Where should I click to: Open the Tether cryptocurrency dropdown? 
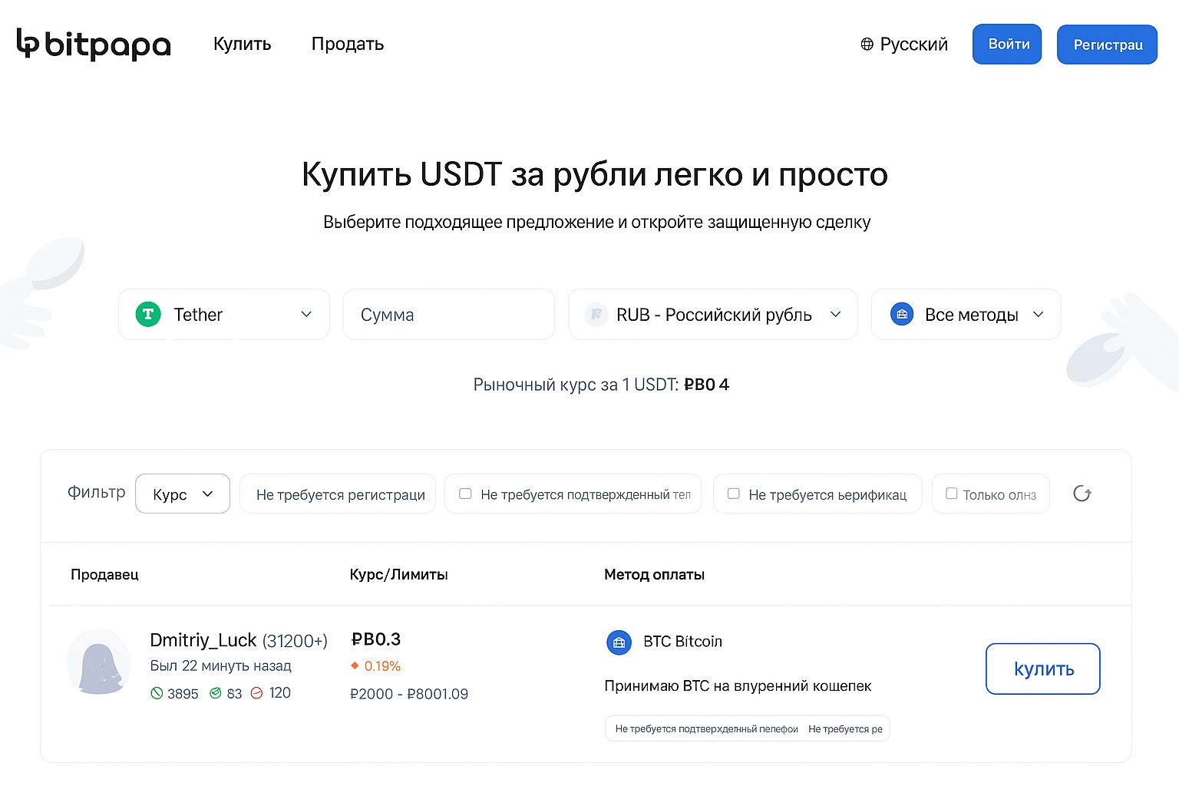tap(224, 315)
